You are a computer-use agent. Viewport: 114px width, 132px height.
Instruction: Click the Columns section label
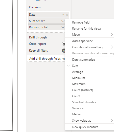tap(35, 7)
